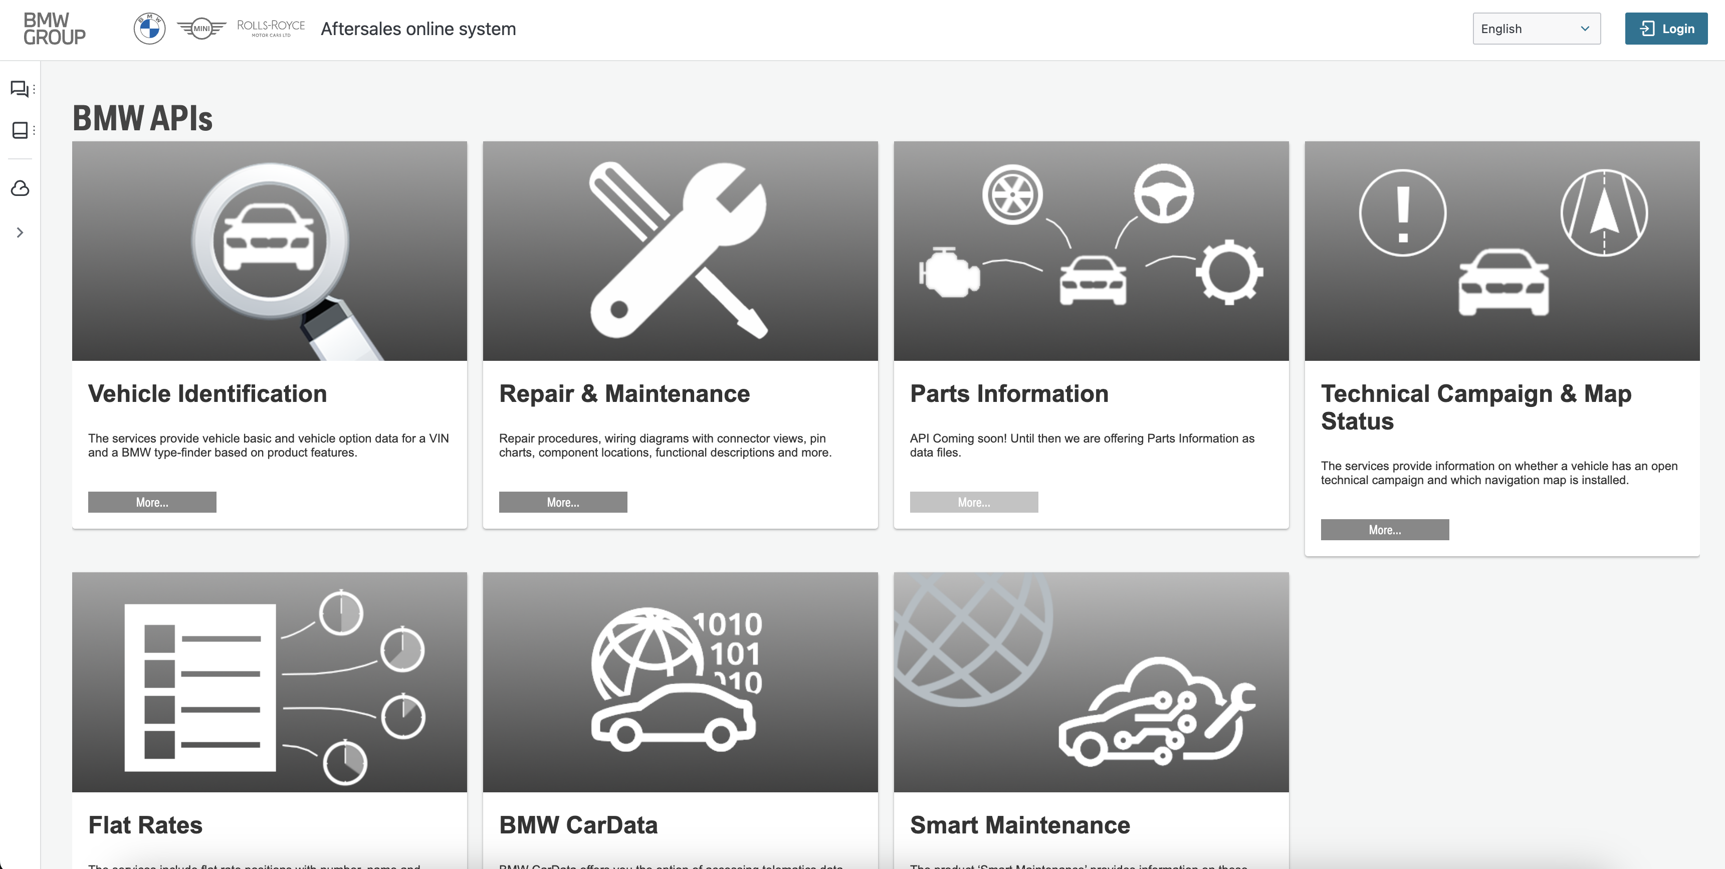
Task: Select the Parts Information card title
Action: [1009, 394]
